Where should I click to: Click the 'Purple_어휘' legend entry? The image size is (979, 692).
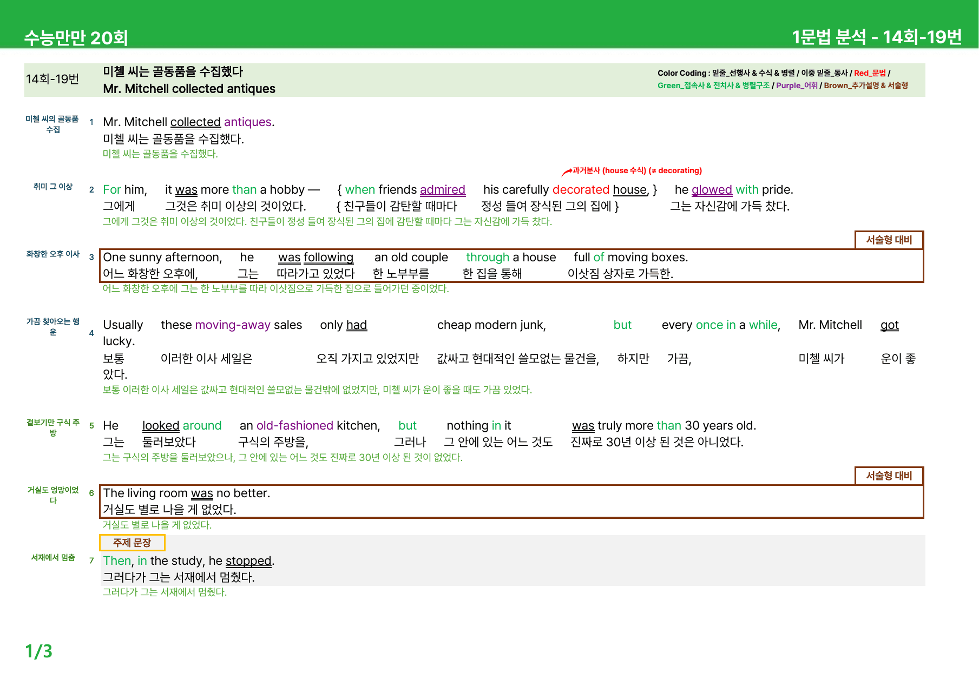tap(797, 85)
